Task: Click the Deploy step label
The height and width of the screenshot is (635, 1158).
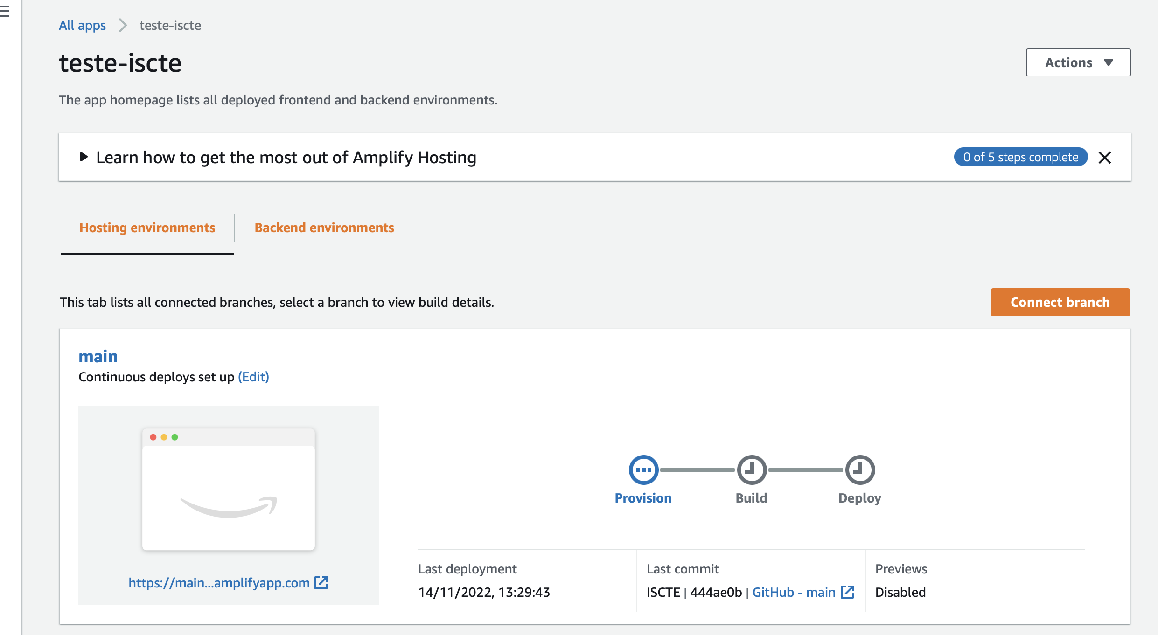Action: [x=859, y=498]
